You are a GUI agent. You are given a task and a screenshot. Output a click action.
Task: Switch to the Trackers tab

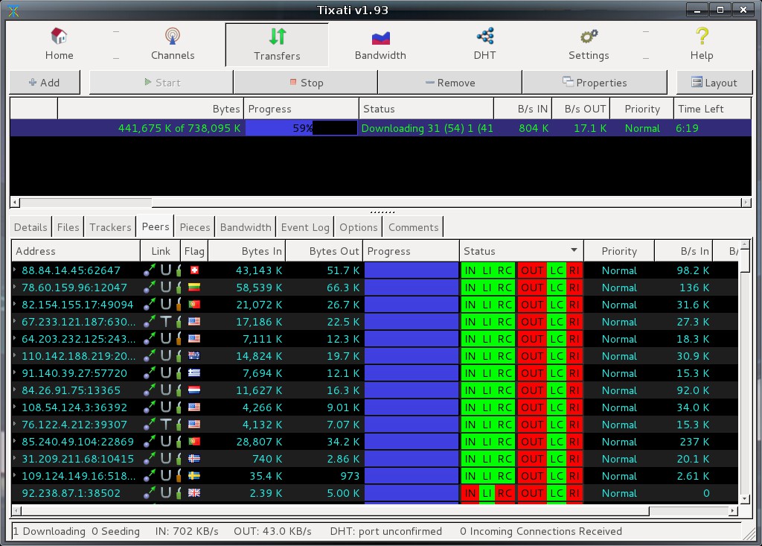click(110, 227)
